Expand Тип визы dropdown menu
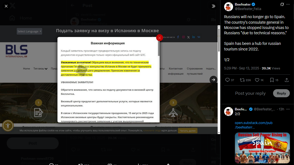294x165 pixels. (x=40, y=69)
